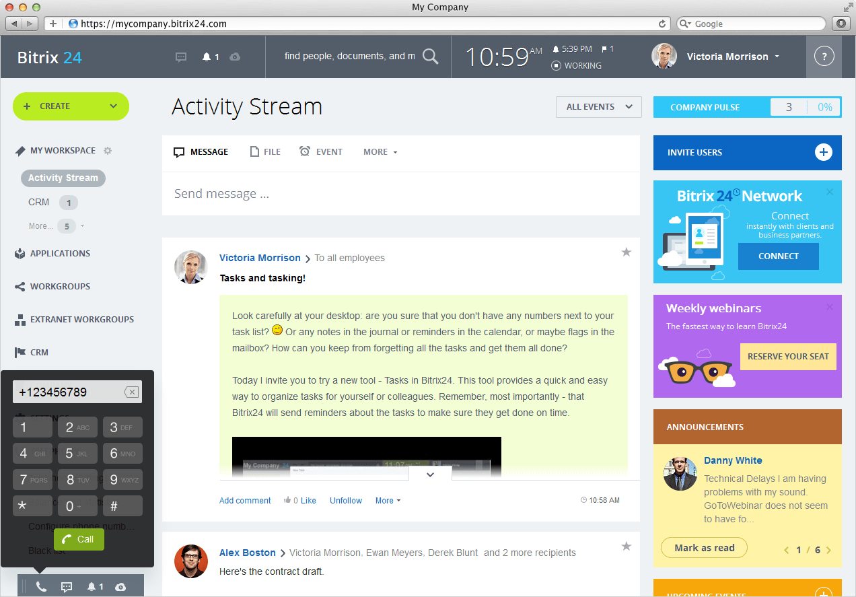Image resolution: width=856 pixels, height=597 pixels.
Task: Click browser add bookmark plus button
Action: pyautogui.click(x=52, y=24)
